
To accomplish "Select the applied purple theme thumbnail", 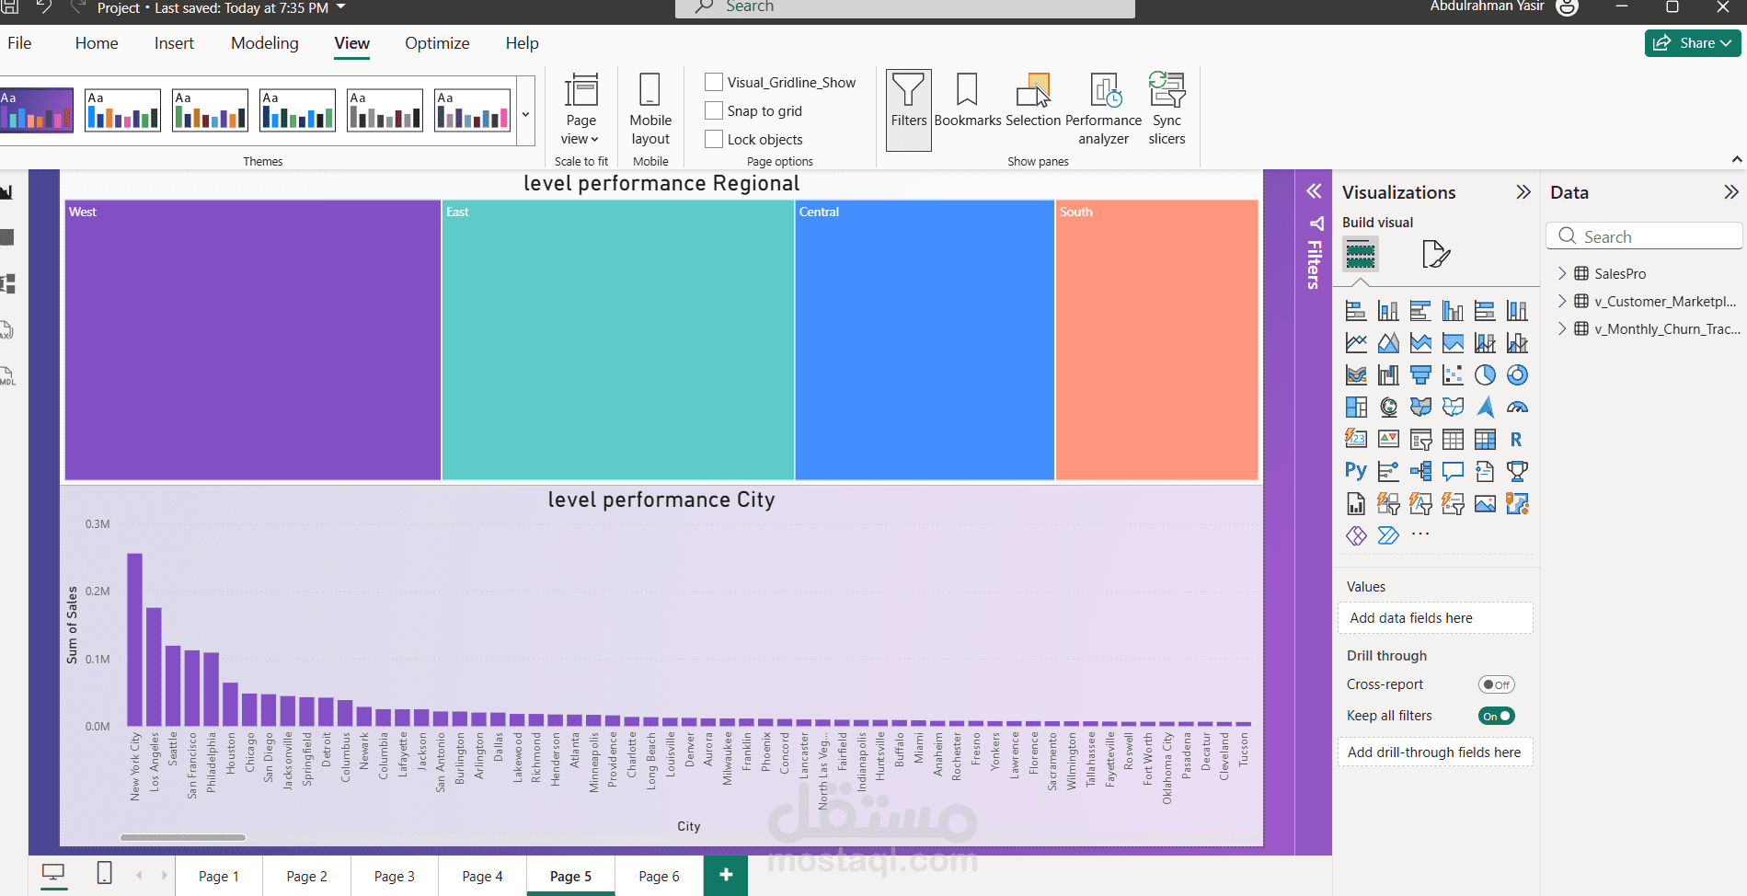I will (35, 110).
